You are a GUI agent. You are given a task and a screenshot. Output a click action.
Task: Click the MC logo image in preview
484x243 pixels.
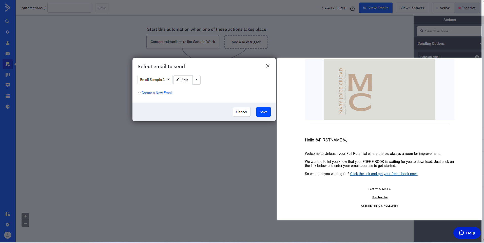tap(379, 89)
